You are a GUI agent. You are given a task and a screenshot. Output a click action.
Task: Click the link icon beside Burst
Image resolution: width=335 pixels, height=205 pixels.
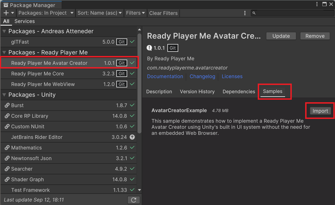[x=7, y=105]
